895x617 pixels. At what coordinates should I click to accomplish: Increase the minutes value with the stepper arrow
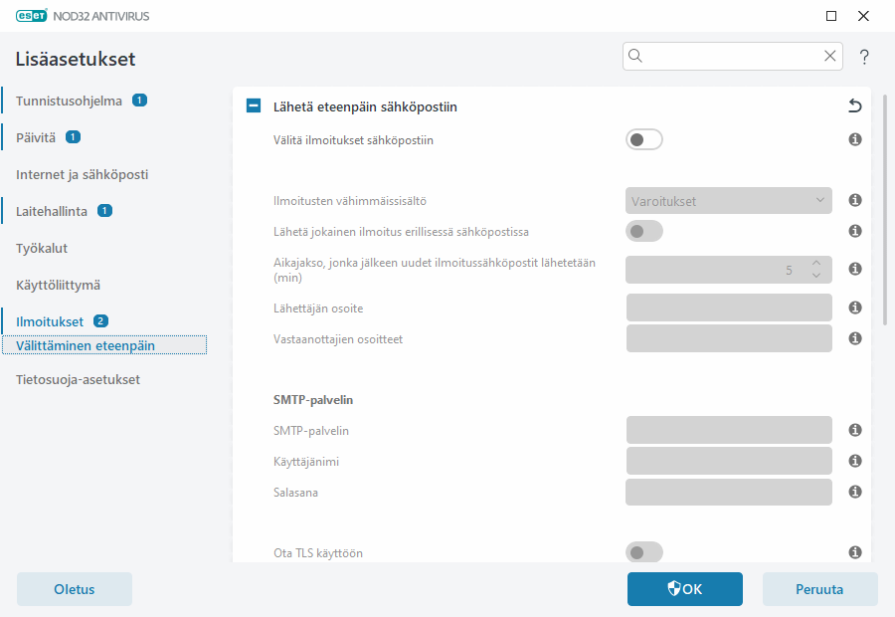click(815, 264)
